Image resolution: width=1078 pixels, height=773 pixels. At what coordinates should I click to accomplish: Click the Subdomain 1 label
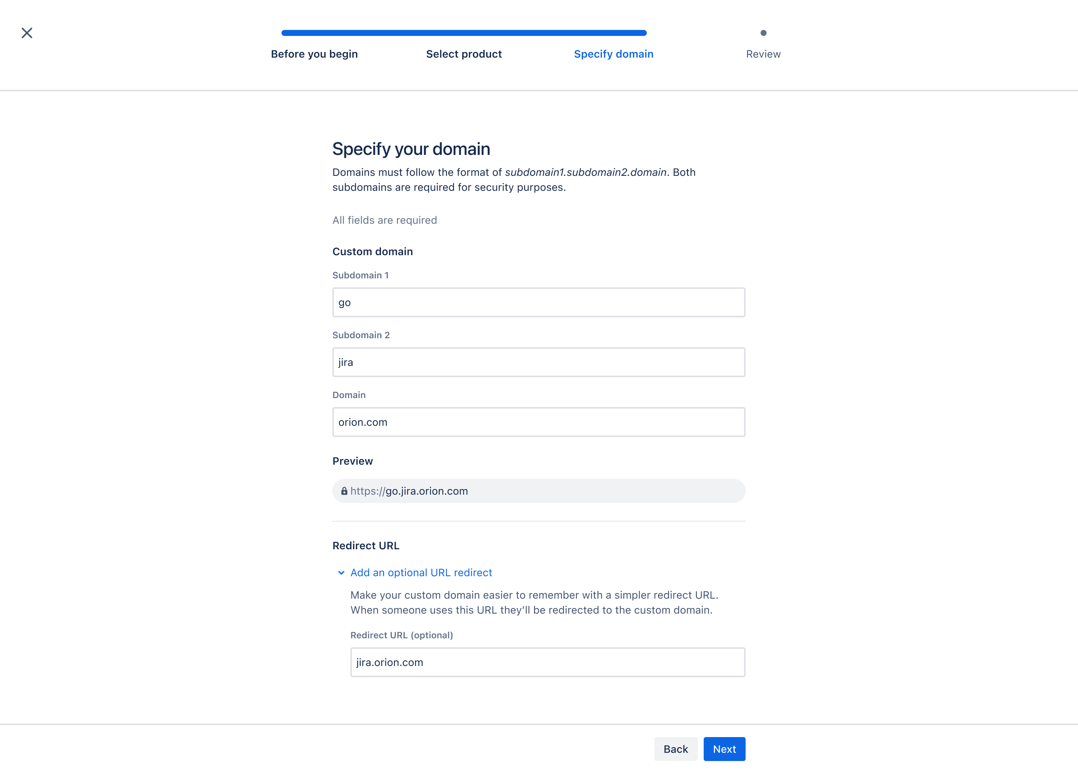[x=360, y=275]
